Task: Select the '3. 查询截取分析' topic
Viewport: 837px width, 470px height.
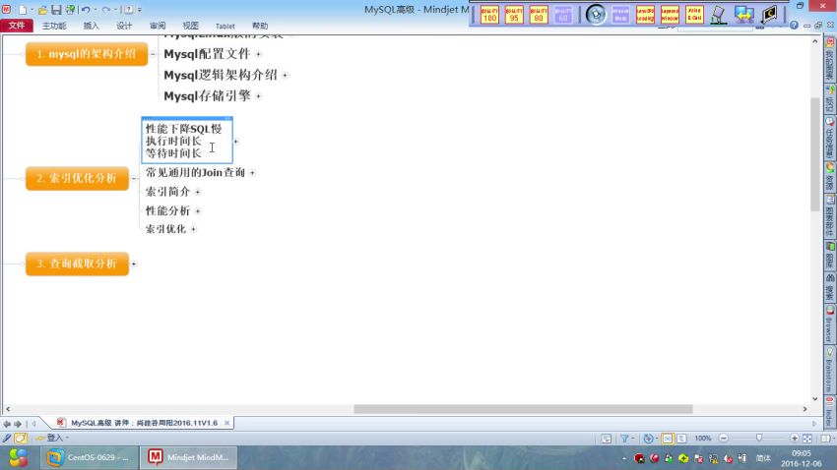Action: 77,264
